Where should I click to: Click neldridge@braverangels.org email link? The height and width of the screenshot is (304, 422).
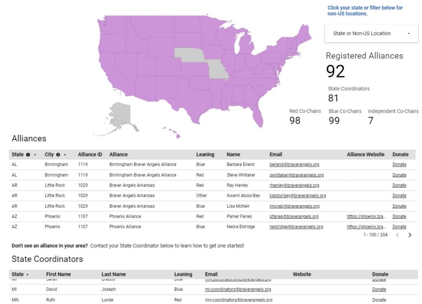tap(296, 227)
